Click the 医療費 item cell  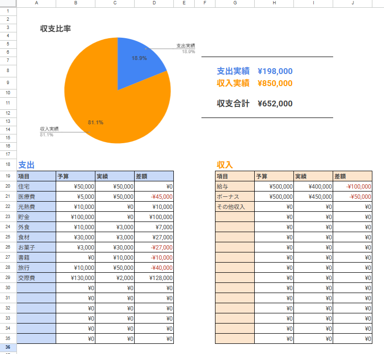click(x=36, y=196)
